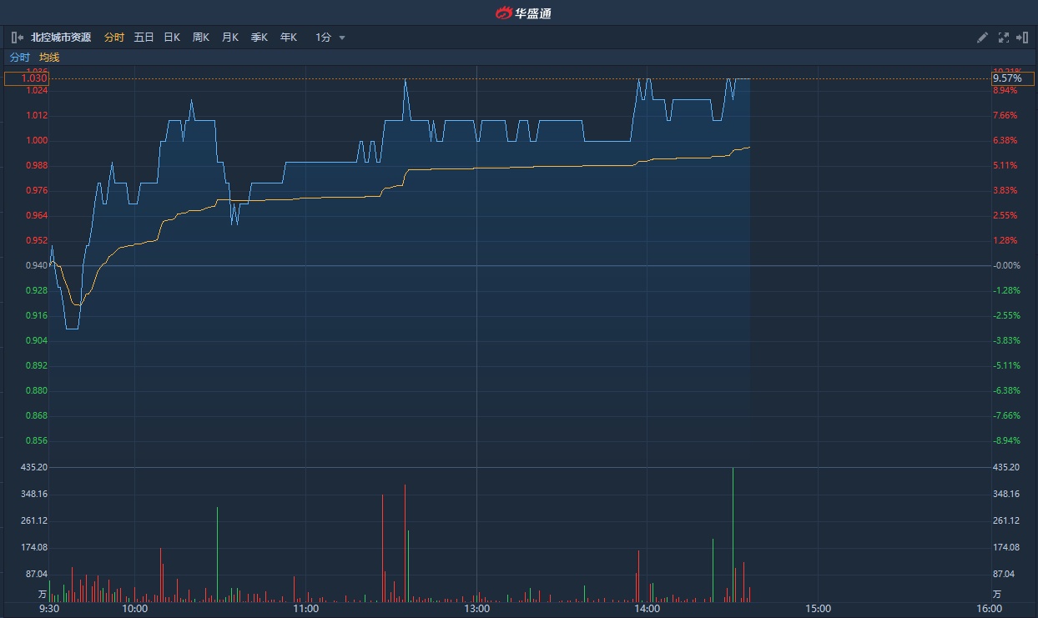1038x618 pixels.
Task: Switch to 周K weekly chart
Action: [x=200, y=38]
